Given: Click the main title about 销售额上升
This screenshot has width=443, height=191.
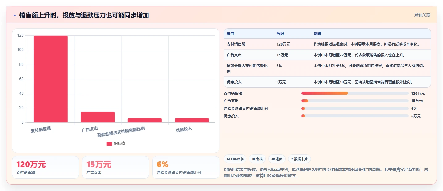Looking at the screenshot, I should click(84, 15).
